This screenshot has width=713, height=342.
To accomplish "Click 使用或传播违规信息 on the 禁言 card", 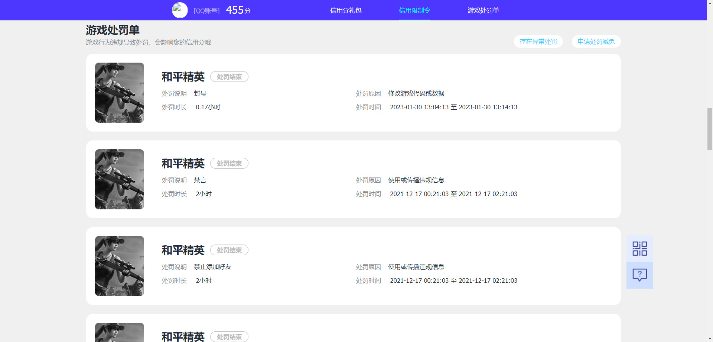I will click(416, 180).
